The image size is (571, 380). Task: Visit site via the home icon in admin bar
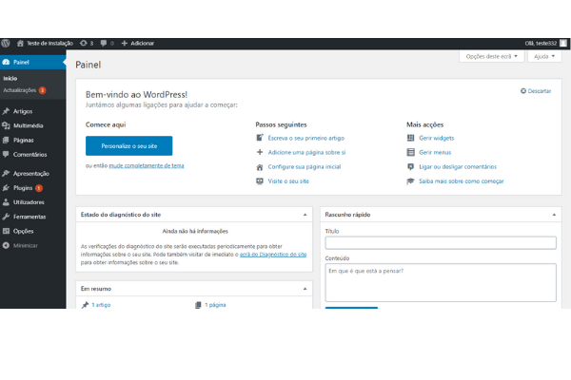click(20, 44)
